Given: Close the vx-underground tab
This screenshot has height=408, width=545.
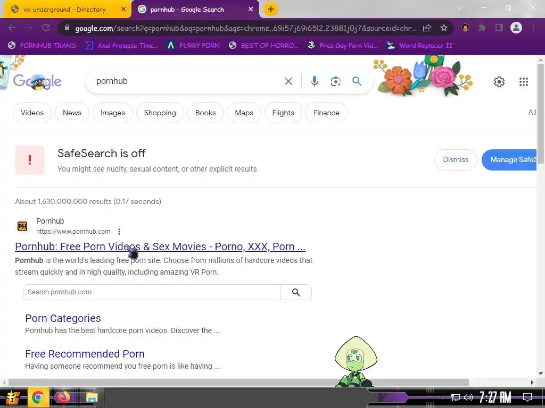Looking at the screenshot, I should tap(123, 10).
